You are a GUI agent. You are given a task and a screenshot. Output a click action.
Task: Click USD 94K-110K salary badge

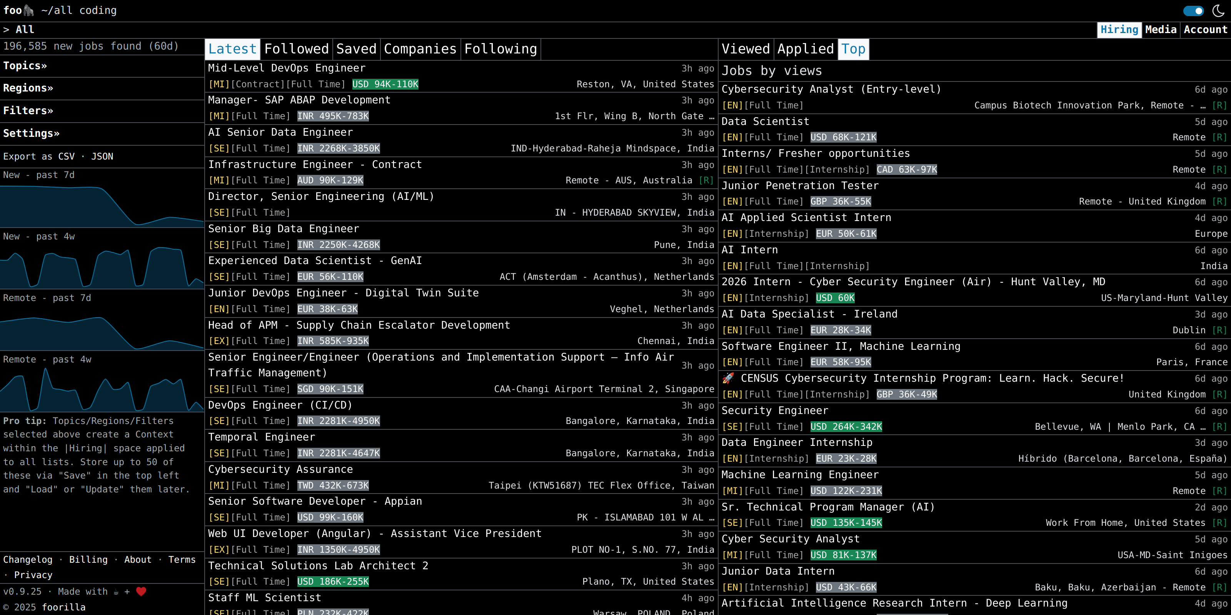(385, 84)
